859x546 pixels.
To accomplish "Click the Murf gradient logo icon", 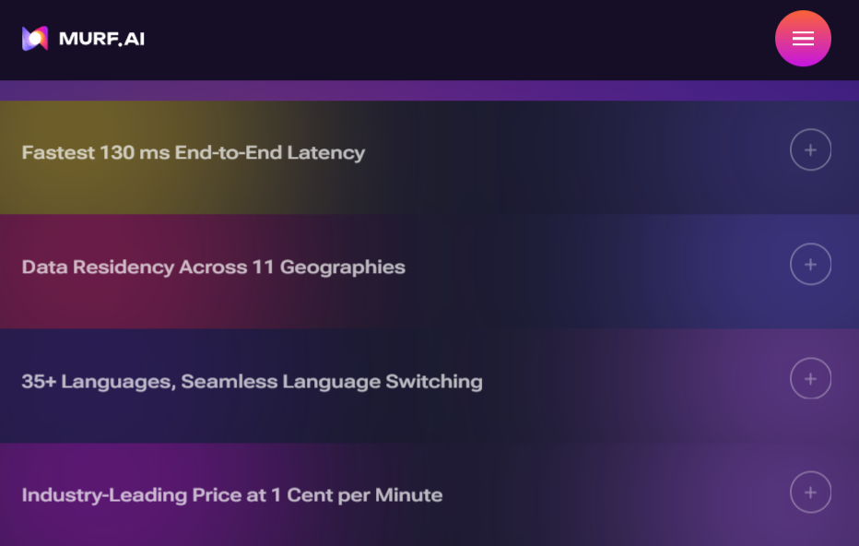I will [35, 39].
